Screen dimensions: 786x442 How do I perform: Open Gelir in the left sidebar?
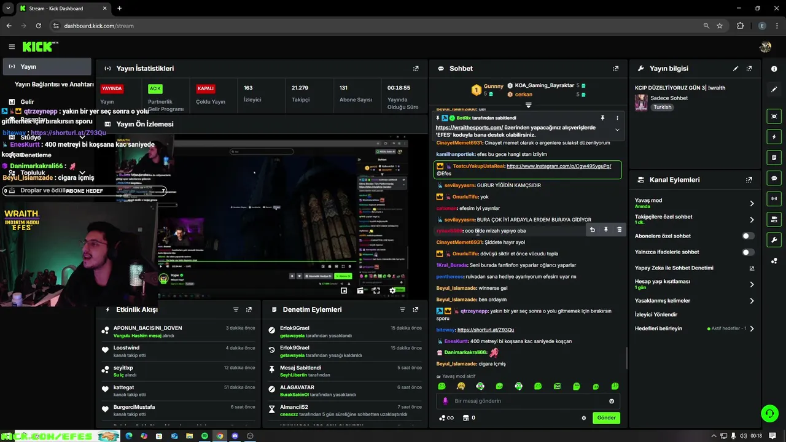click(27, 102)
